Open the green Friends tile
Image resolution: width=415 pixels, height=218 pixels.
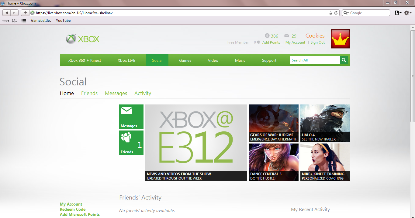[131, 143]
